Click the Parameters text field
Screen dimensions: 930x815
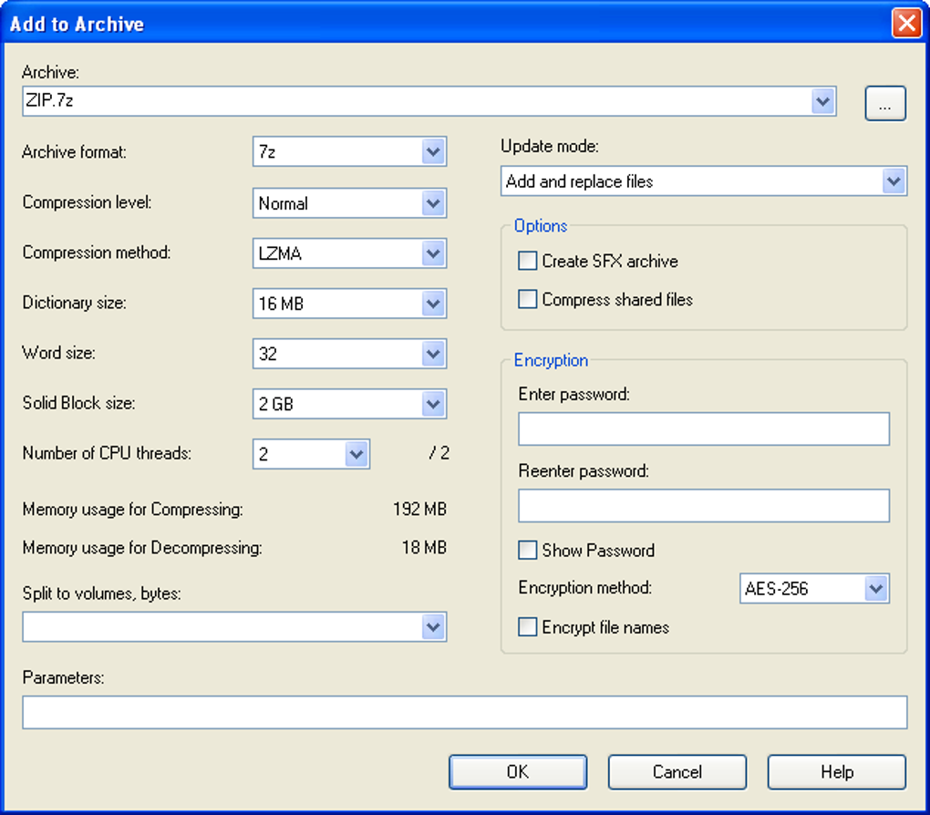pos(464,713)
